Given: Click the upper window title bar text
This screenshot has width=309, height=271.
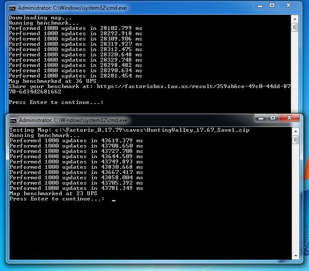Looking at the screenshot, I should [x=72, y=8].
